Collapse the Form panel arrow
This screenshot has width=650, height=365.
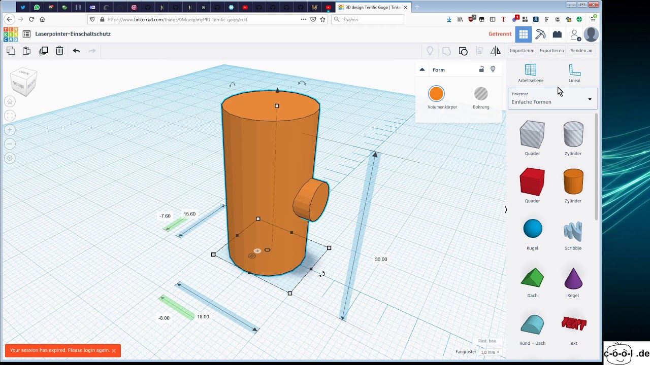pos(422,69)
